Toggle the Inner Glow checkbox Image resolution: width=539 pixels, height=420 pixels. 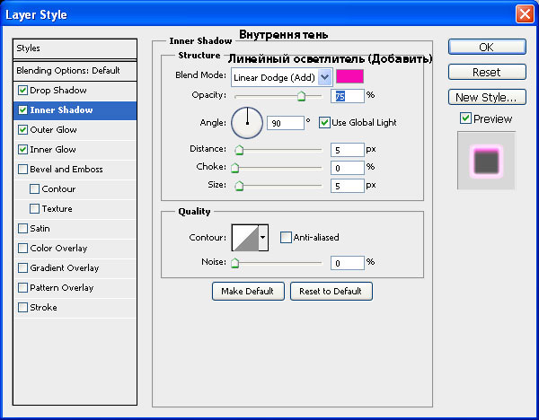point(22,149)
